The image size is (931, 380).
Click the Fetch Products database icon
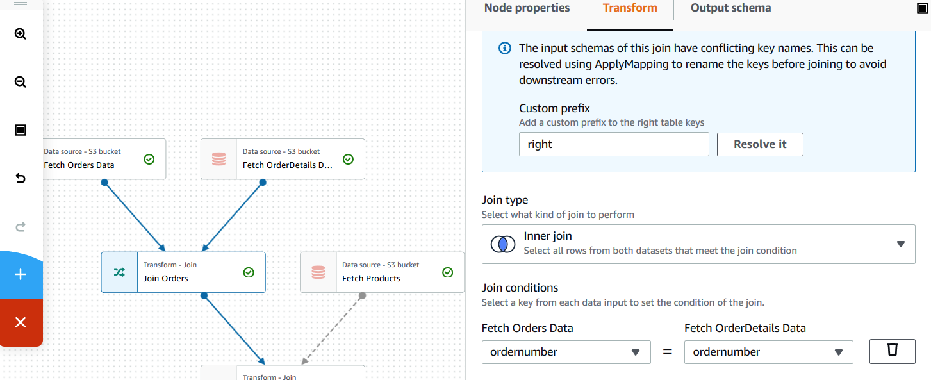point(318,272)
